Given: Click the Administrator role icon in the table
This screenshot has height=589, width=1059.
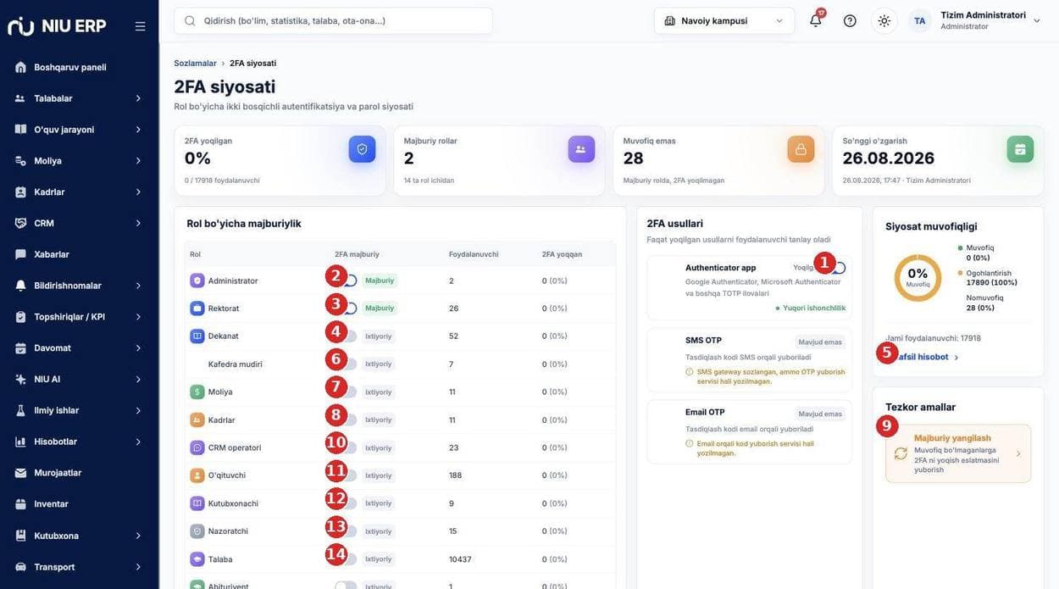Looking at the screenshot, I should pos(197,281).
